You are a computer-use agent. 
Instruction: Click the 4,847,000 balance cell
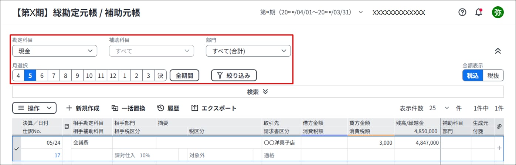tap(417, 142)
